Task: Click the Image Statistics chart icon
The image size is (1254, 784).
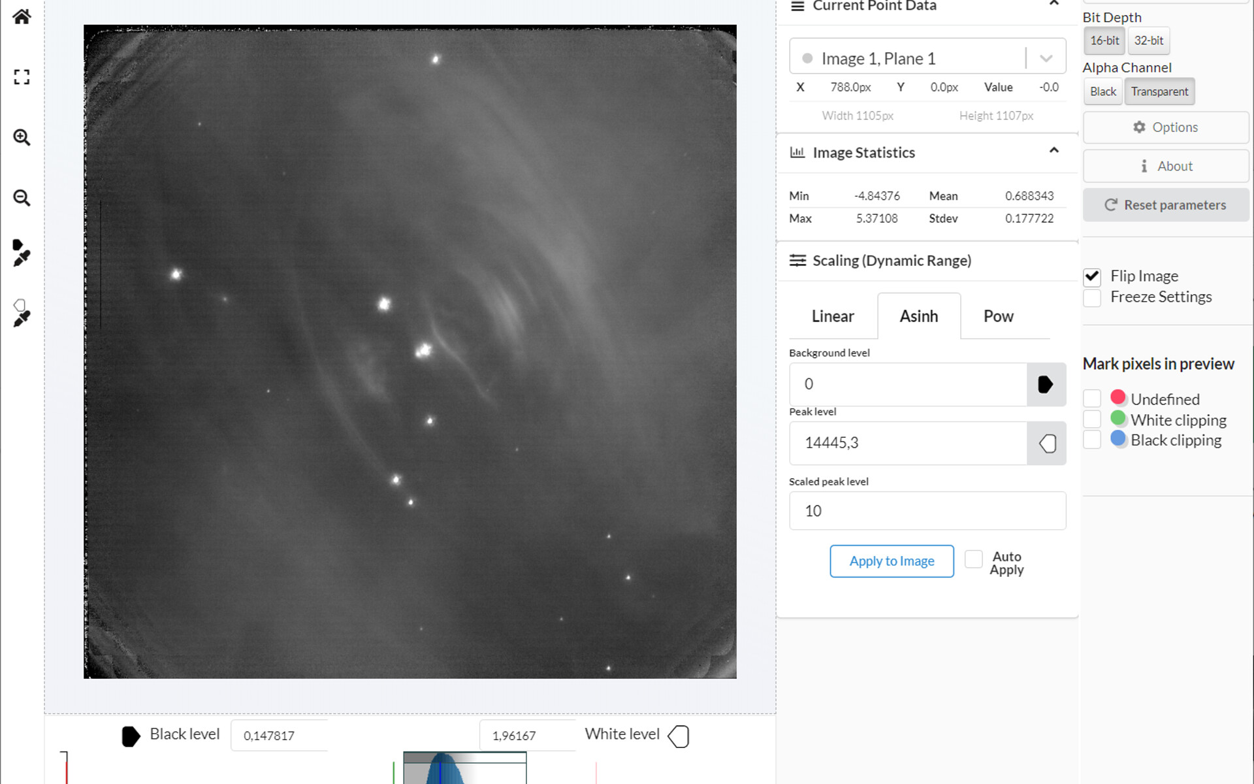Action: (797, 152)
